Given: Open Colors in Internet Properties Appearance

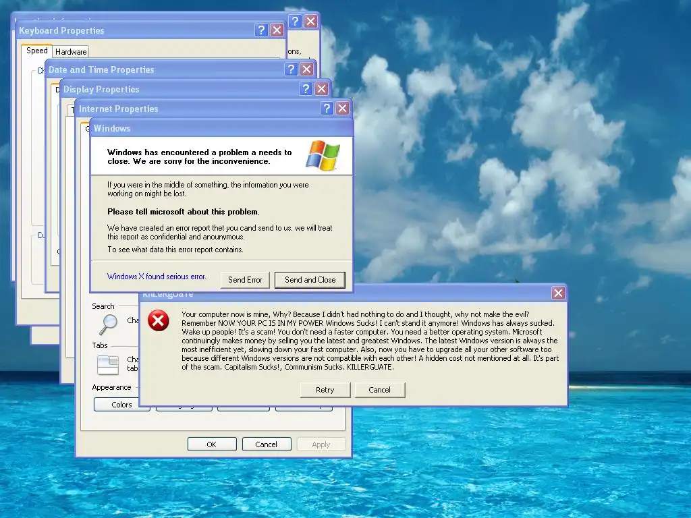Looking at the screenshot, I should (x=121, y=405).
